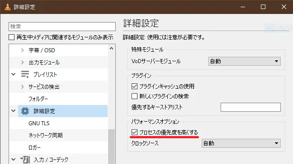This screenshot has height=164, width=293.
Task: Disable プラグインキャッシュの使用 checkbox
Action: (x=134, y=86)
